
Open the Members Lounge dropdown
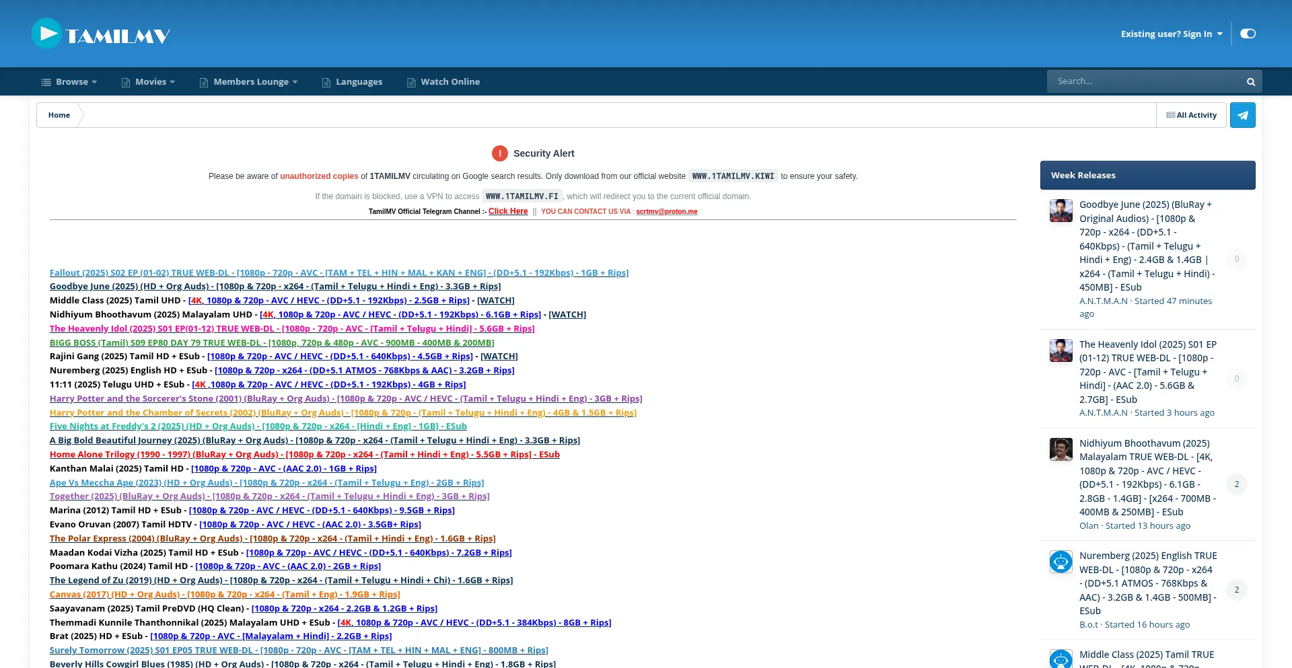tap(249, 82)
